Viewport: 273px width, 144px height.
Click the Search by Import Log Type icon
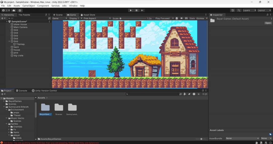tap(194, 94)
